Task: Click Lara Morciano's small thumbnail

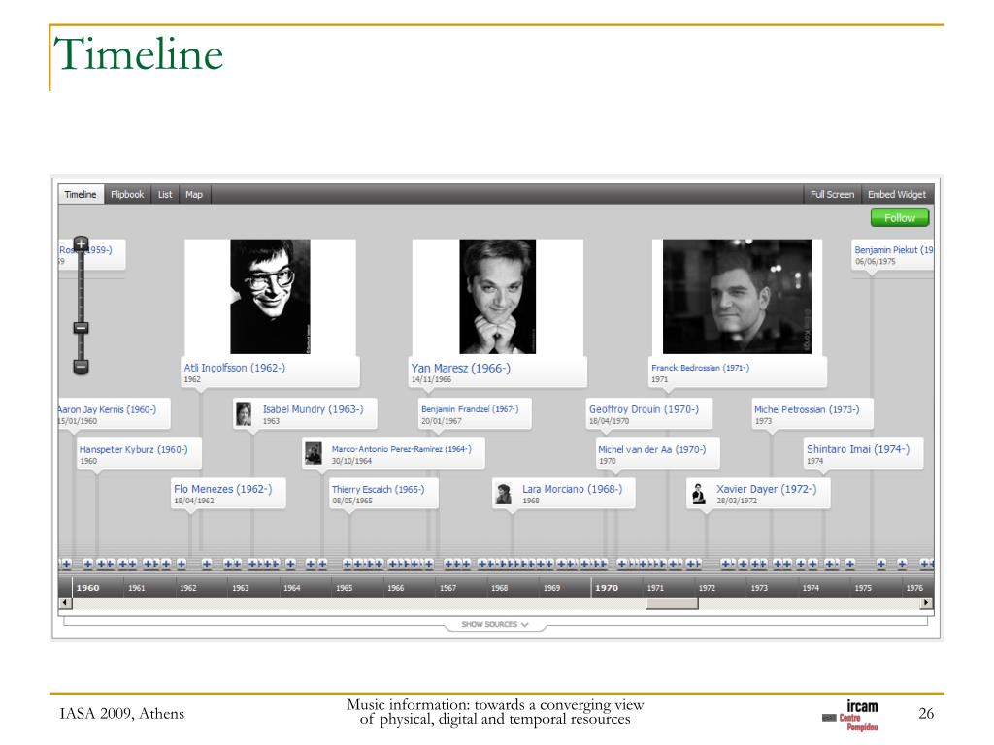Action: pos(504,494)
